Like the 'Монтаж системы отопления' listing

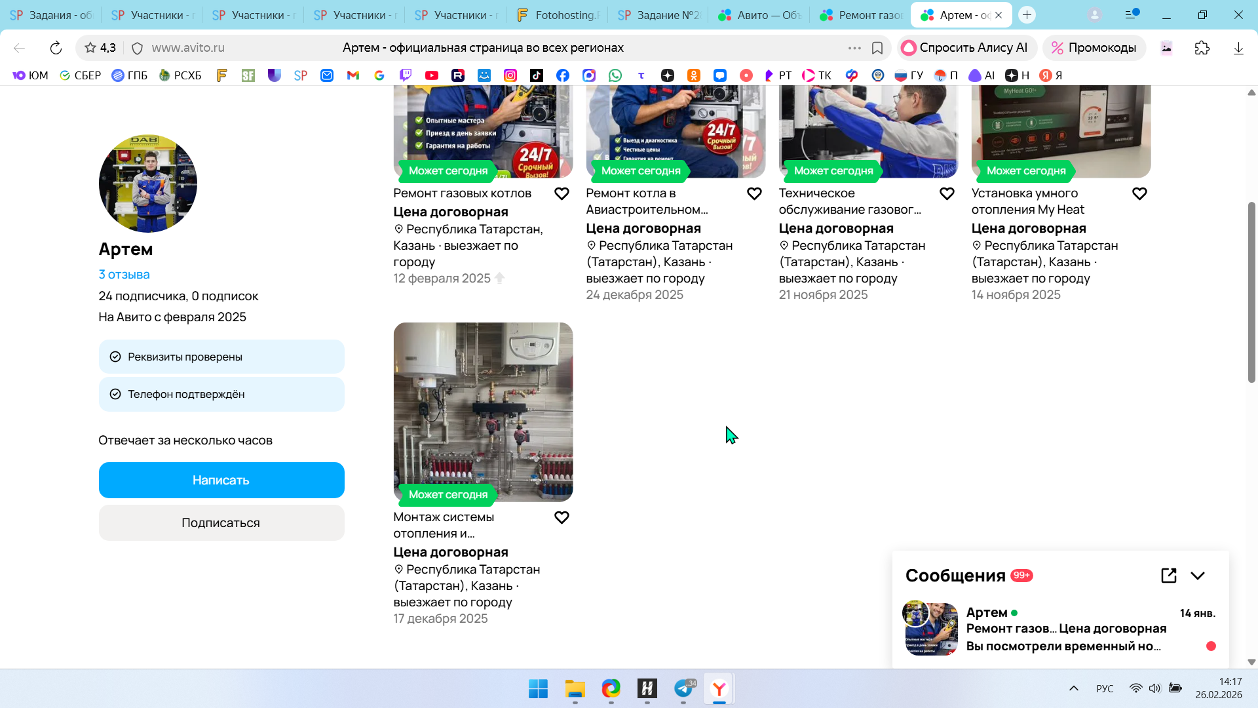click(562, 518)
